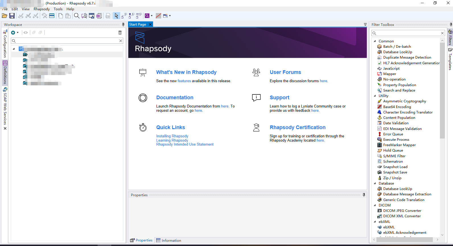Image resolution: width=453 pixels, height=246 pixels.
Task: Open the Help menu
Action: point(70,9)
